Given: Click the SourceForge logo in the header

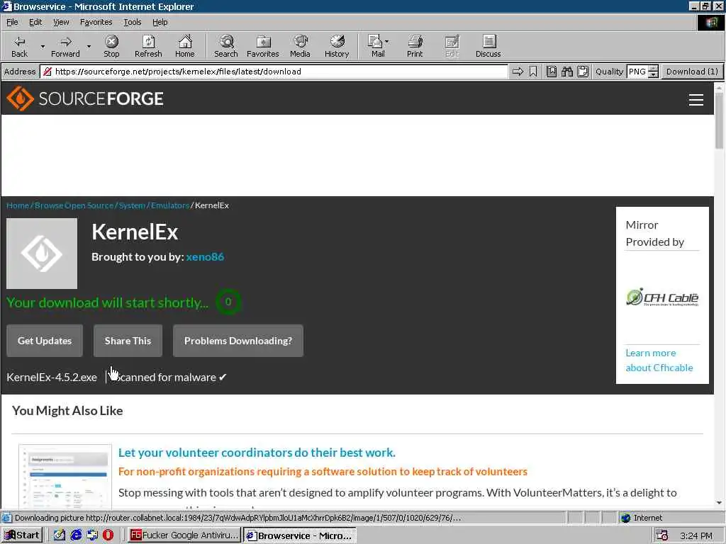Looking at the screenshot, I should [x=85, y=98].
